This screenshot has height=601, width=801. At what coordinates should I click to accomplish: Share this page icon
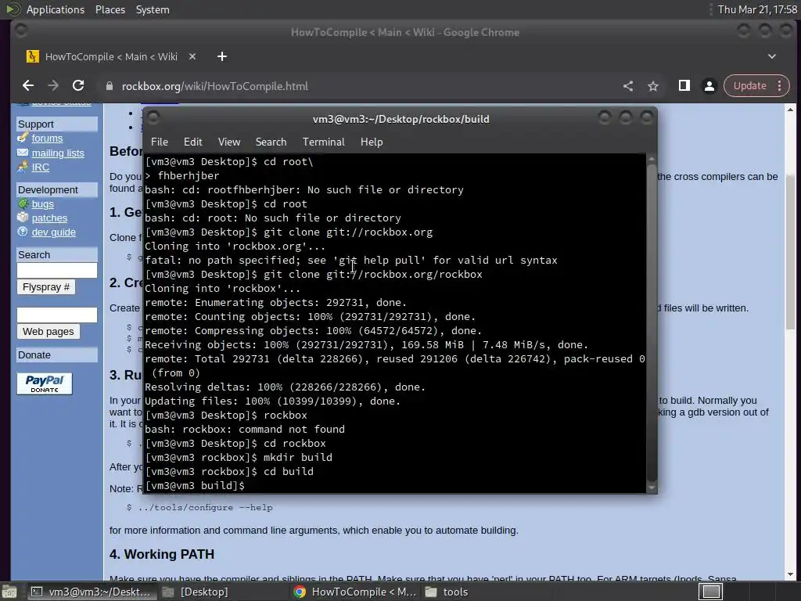click(628, 86)
